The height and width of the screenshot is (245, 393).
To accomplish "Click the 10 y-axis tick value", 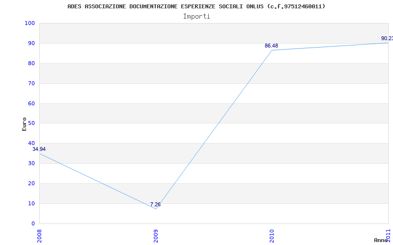I will (31, 203).
